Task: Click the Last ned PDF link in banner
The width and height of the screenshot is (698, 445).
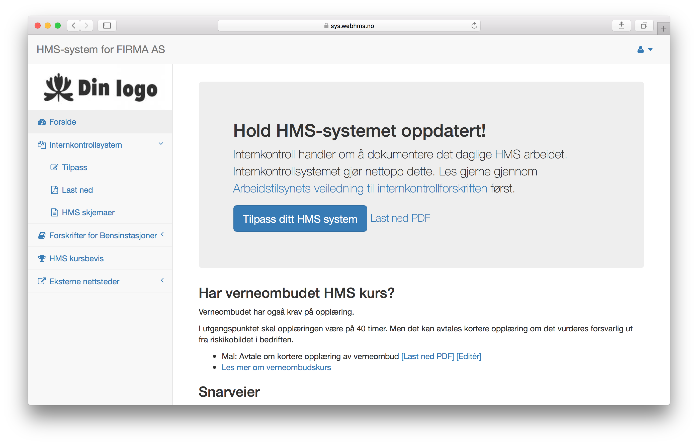Action: click(x=400, y=218)
